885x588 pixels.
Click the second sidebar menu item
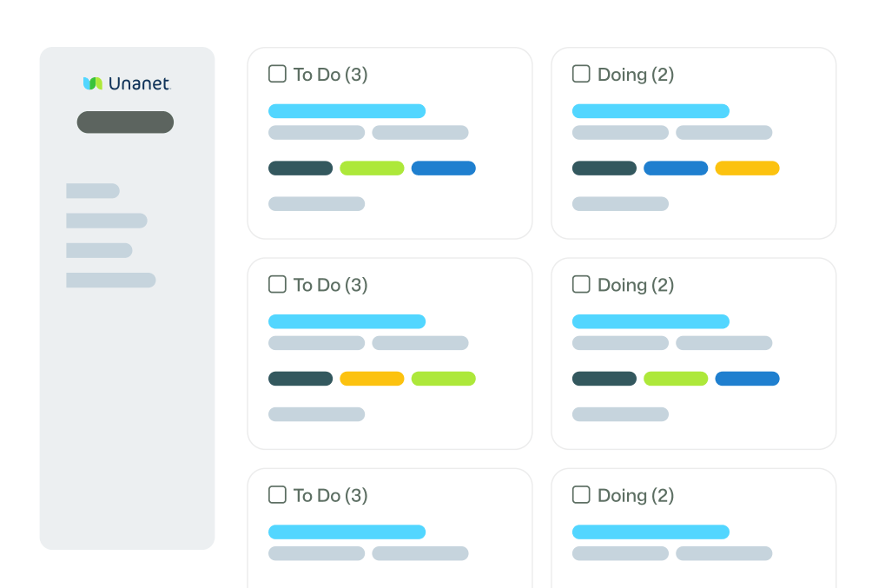tap(107, 221)
